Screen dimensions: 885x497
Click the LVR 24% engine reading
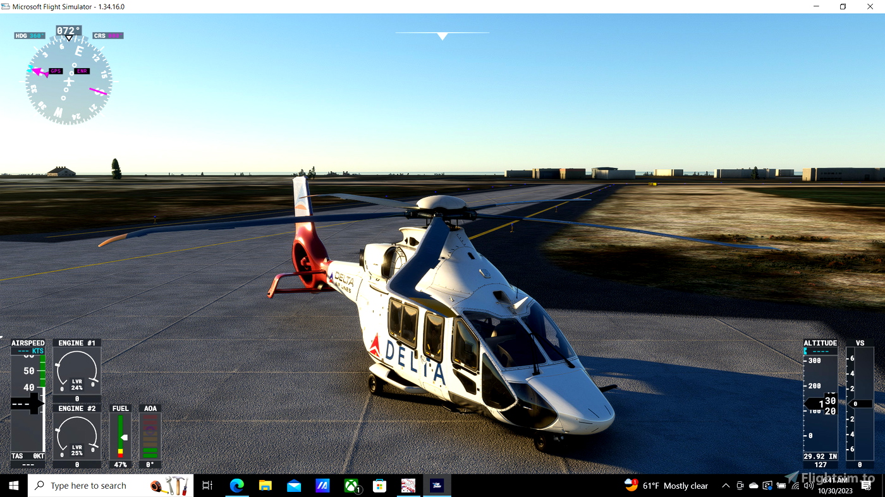[x=76, y=385]
